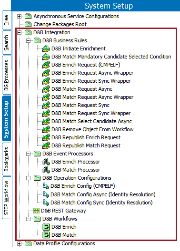
Task: Click the D&B Initiate Enrichment condition icon
Action: [x=46, y=48]
